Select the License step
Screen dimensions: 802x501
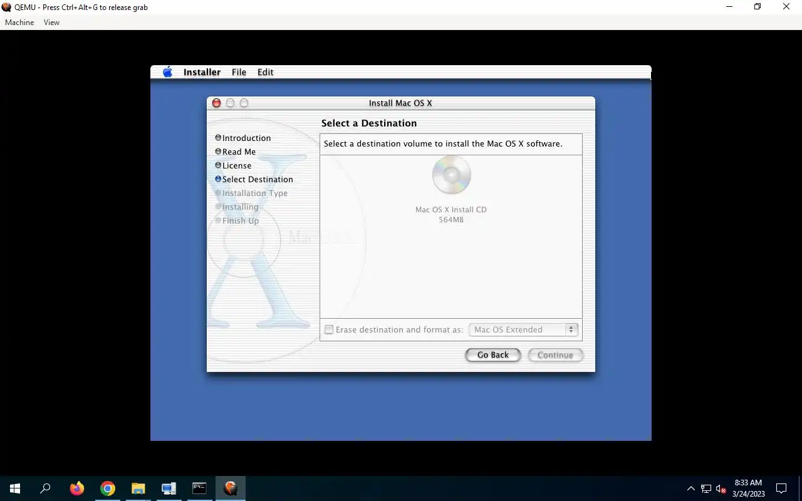coord(233,165)
